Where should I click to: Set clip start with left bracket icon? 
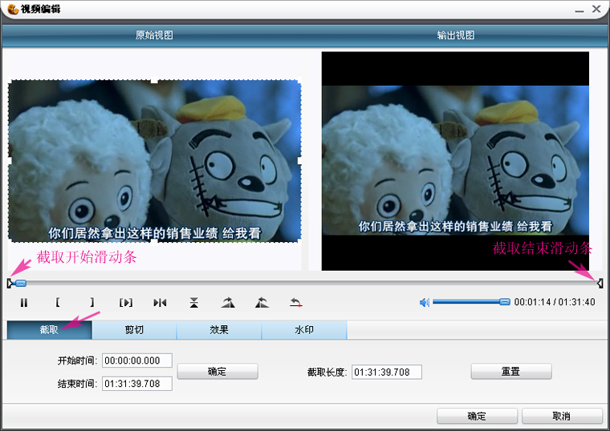tap(57, 303)
